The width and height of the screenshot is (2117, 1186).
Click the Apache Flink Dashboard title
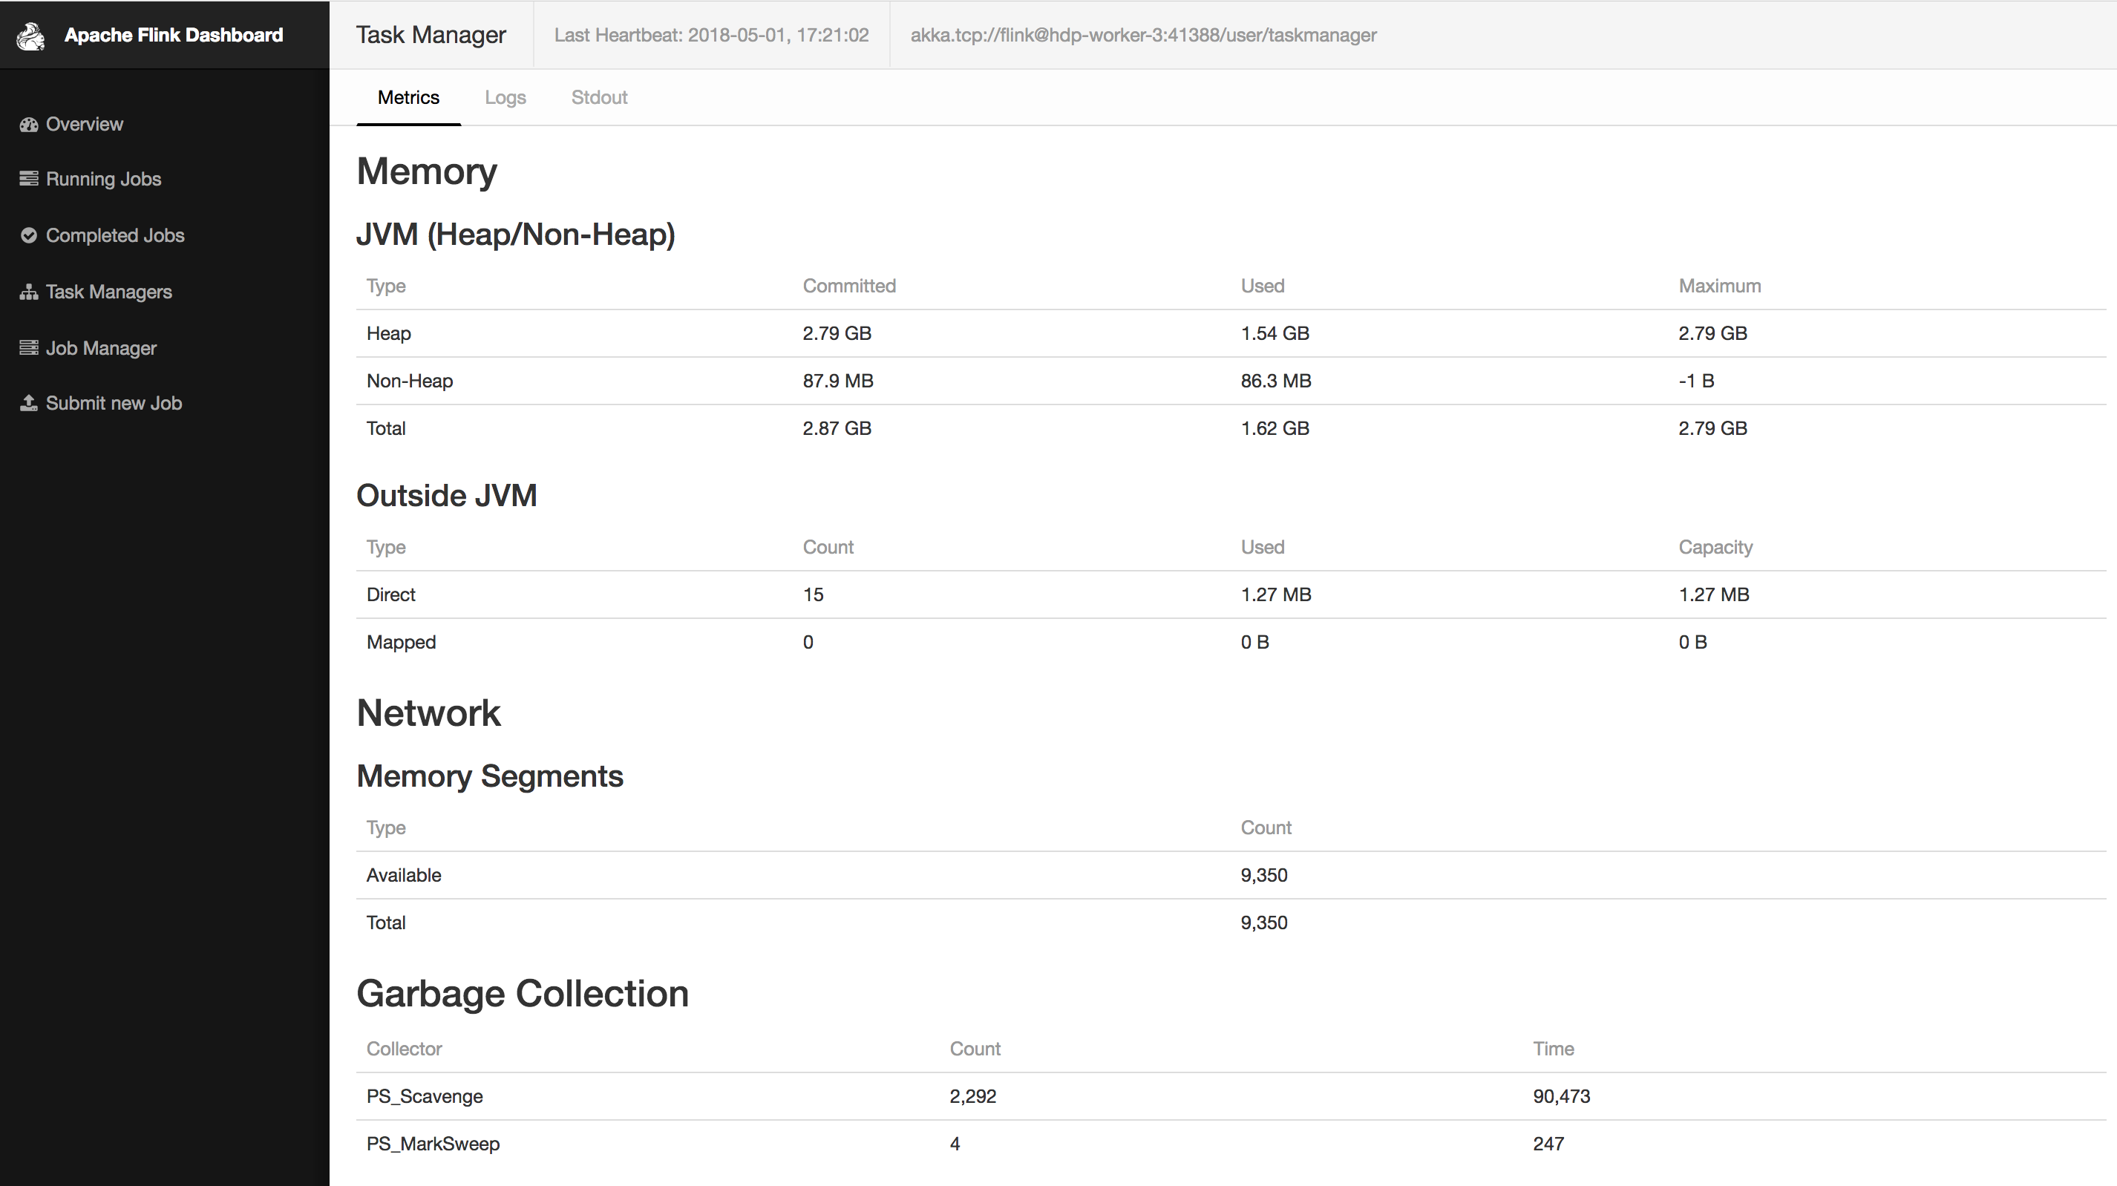click(x=174, y=36)
